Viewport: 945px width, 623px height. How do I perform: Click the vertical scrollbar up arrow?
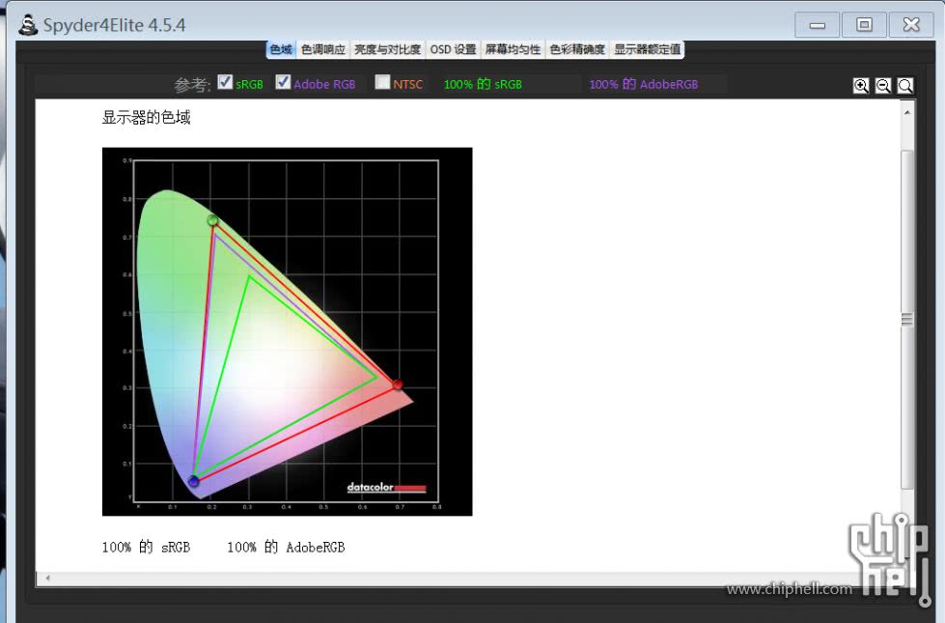[907, 113]
